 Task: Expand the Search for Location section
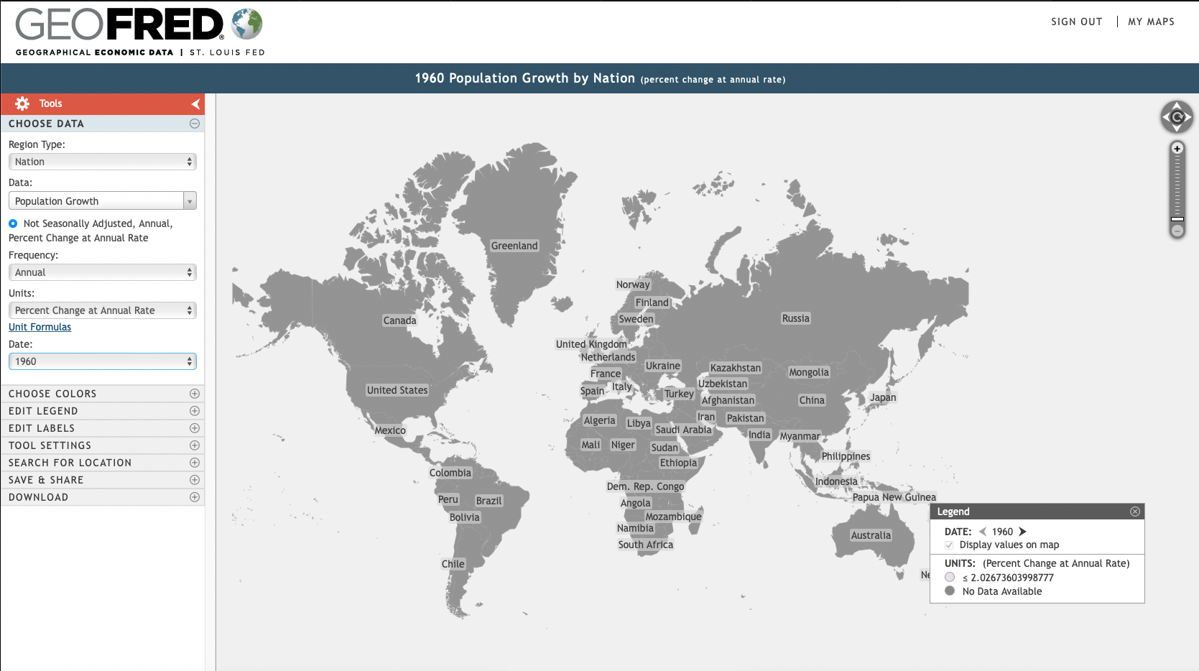(195, 463)
